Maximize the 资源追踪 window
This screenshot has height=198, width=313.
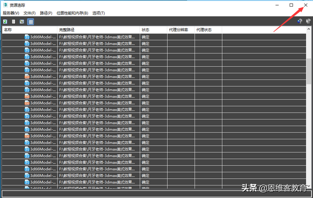(x=291, y=5)
